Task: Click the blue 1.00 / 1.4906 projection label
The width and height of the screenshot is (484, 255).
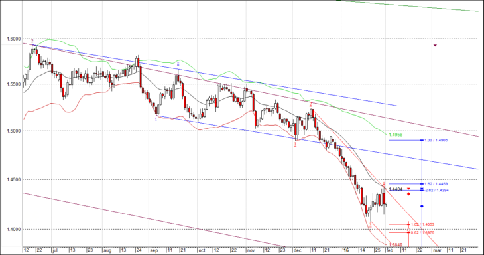Action: tap(436, 140)
